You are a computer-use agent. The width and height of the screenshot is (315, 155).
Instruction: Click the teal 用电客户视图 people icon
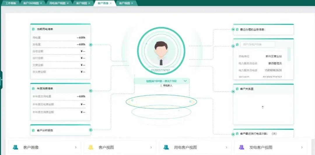pos(166,147)
